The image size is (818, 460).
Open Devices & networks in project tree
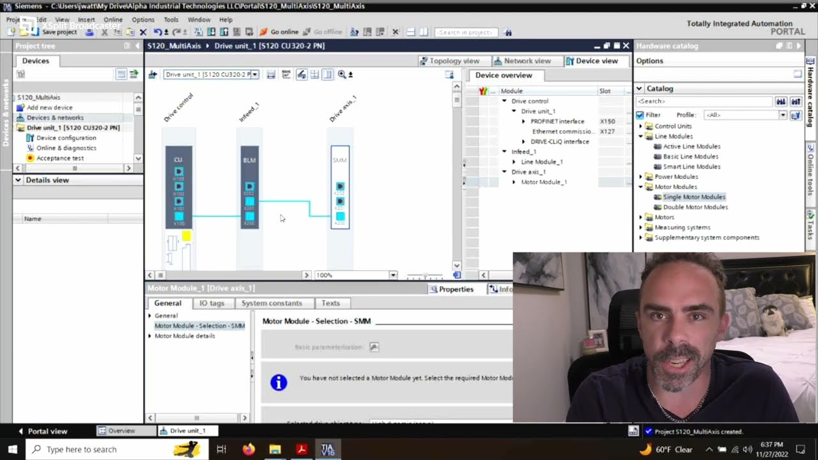point(55,118)
